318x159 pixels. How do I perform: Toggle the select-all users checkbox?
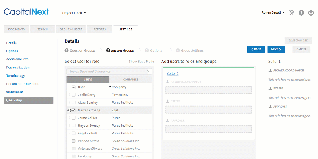click(74, 87)
